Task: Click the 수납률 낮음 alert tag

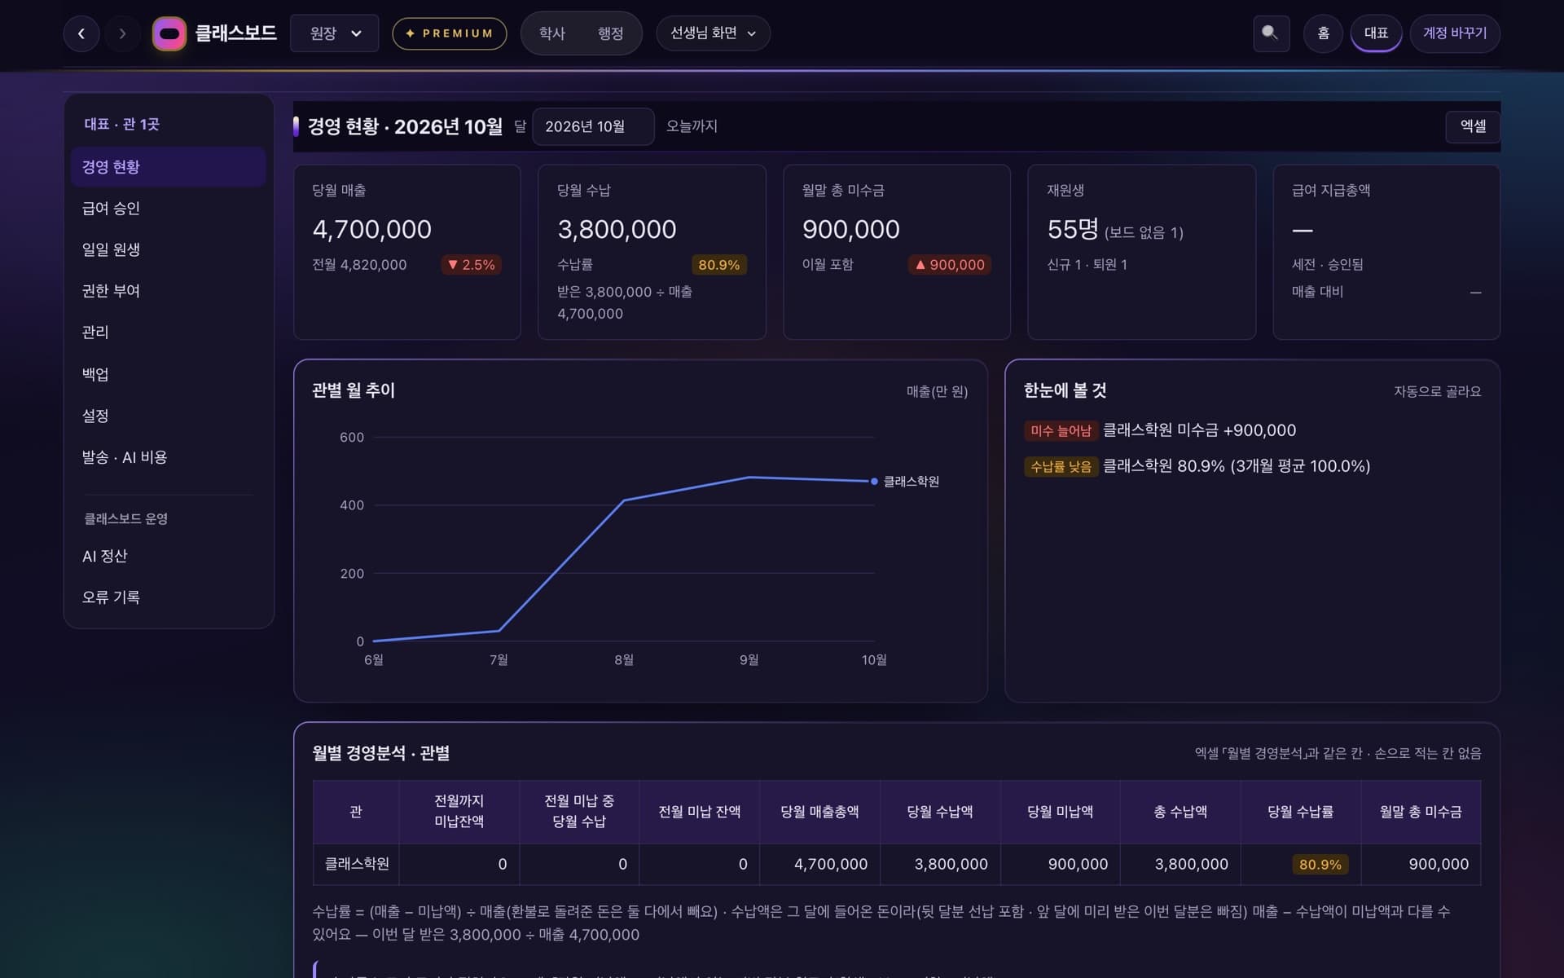Action: [x=1061, y=466]
